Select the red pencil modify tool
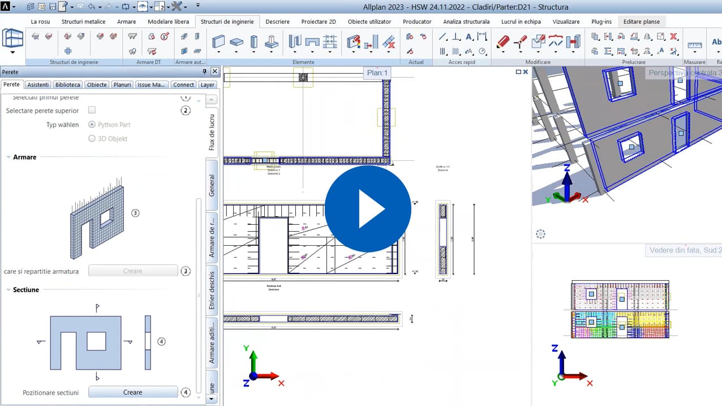Viewport: 722px width, 406px height. (502, 41)
